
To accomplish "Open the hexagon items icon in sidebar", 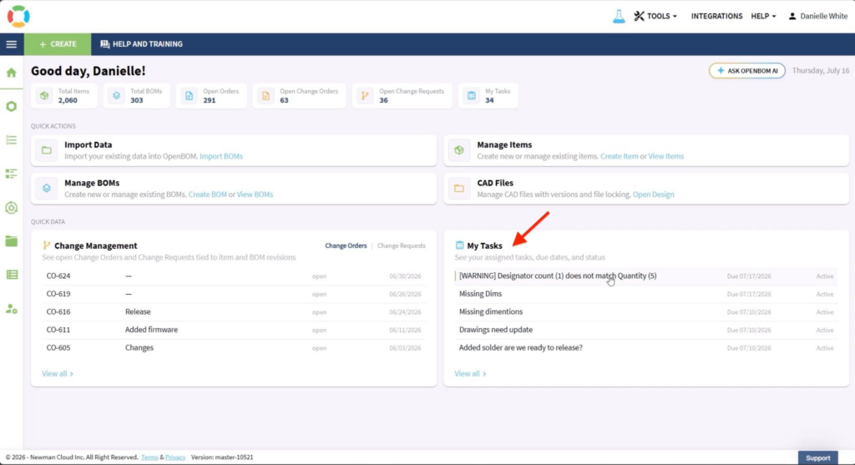I will click(12, 106).
